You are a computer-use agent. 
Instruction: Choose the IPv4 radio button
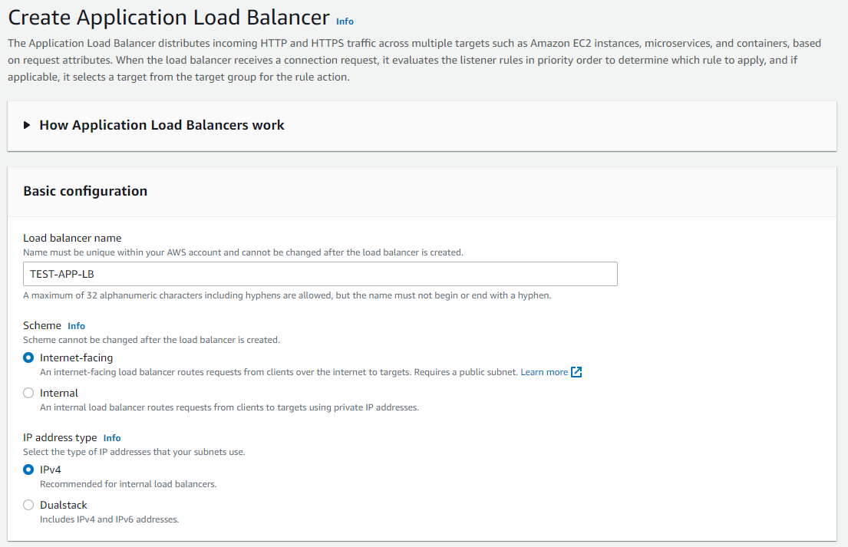tap(28, 470)
